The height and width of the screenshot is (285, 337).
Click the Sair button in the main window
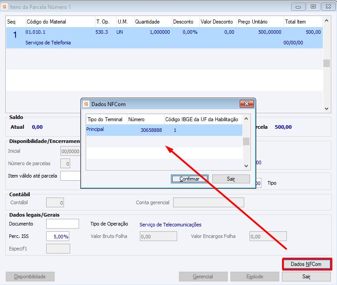[306, 277]
